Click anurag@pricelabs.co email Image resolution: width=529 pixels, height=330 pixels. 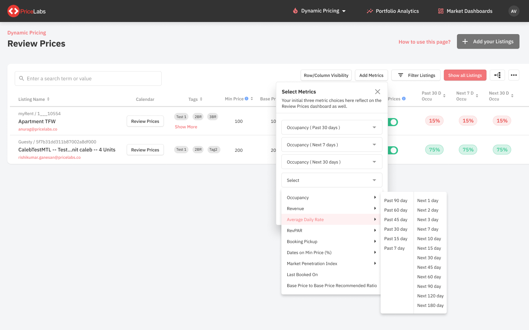[x=38, y=129]
